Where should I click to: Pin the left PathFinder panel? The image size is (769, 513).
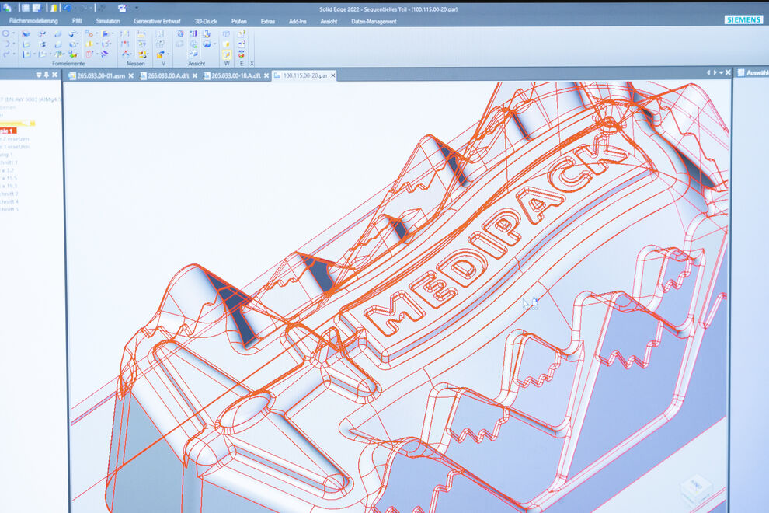pos(47,75)
